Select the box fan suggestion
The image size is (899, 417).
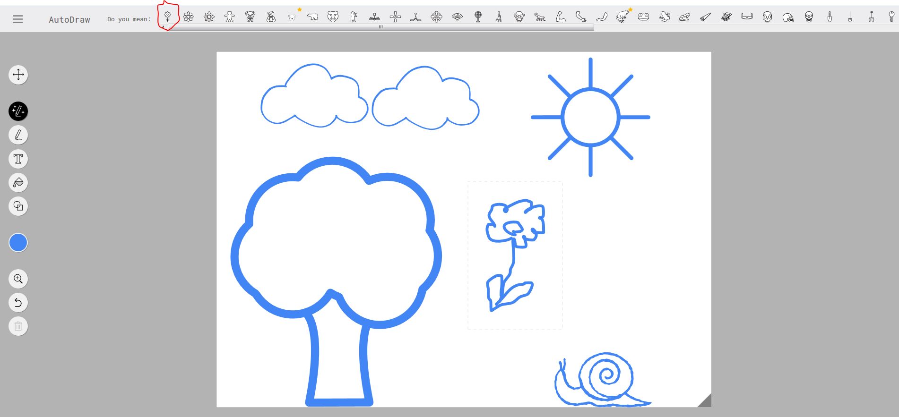(x=437, y=17)
